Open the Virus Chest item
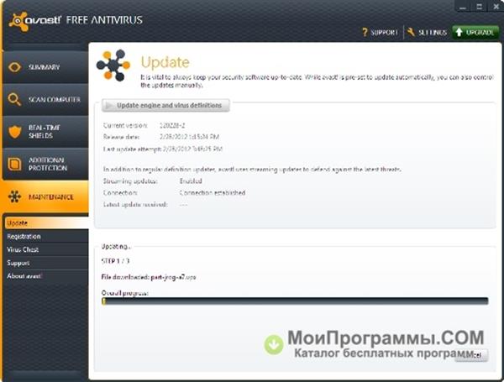 (23, 249)
